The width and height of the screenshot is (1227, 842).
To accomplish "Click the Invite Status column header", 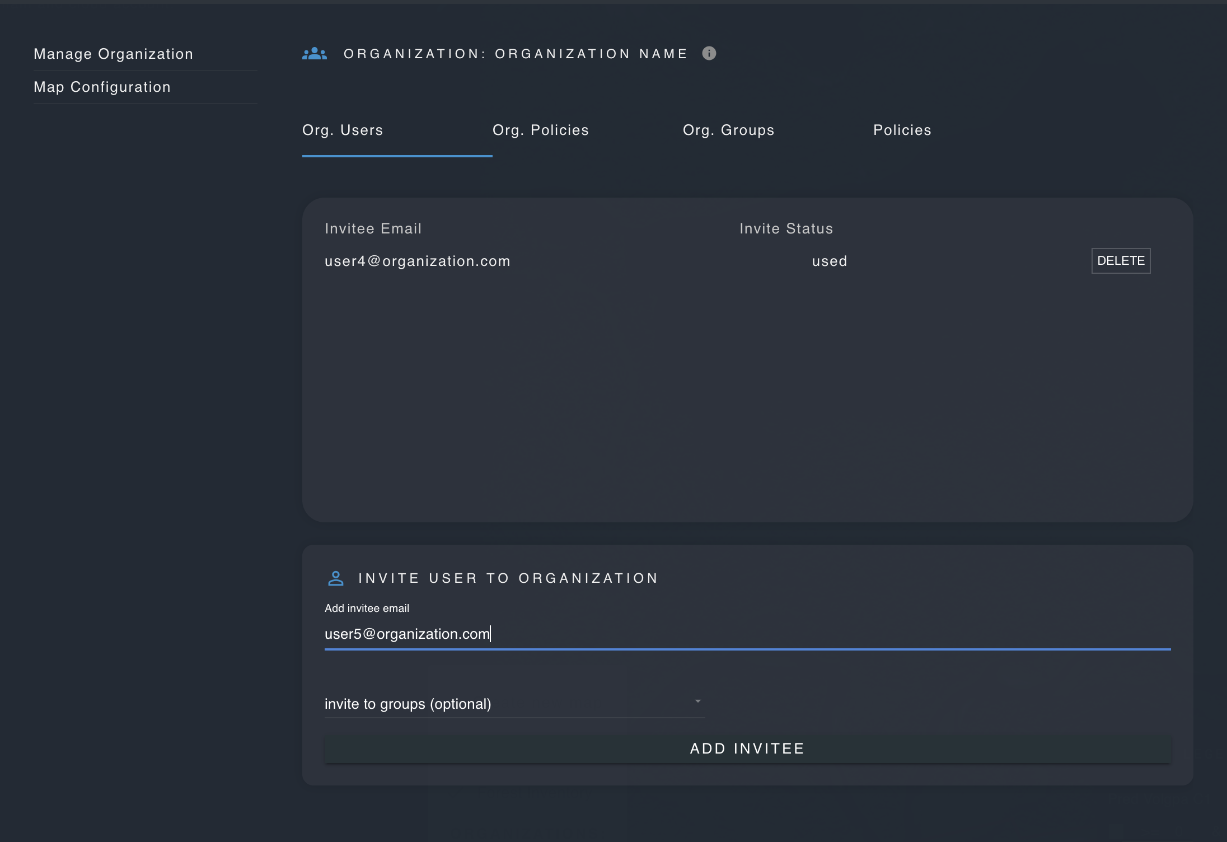I will [x=786, y=228].
